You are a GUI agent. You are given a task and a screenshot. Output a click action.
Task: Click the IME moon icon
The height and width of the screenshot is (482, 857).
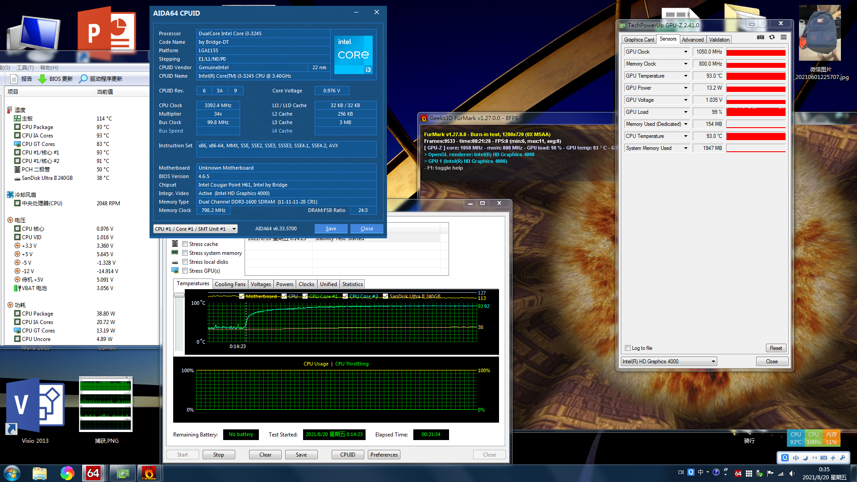(x=805, y=458)
